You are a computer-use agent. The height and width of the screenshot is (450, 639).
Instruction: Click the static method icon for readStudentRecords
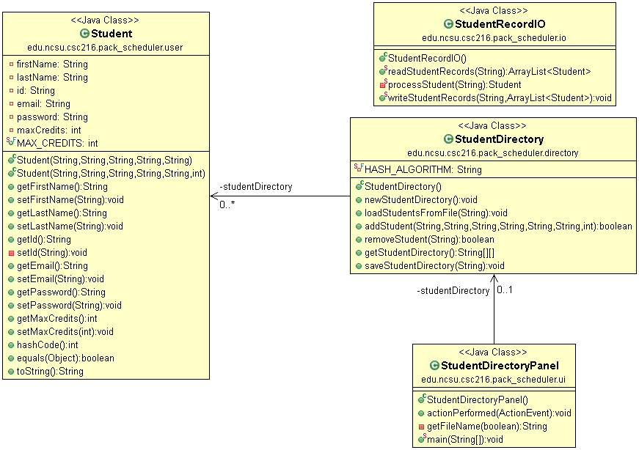381,70
